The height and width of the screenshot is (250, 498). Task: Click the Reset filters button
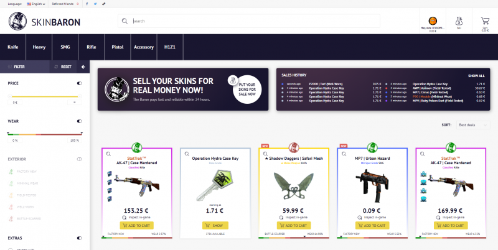pyautogui.click(x=63, y=67)
